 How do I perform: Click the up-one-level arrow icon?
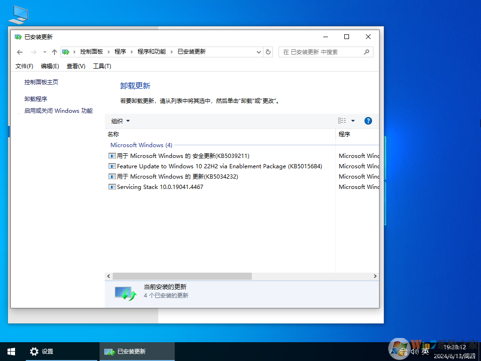click(54, 52)
